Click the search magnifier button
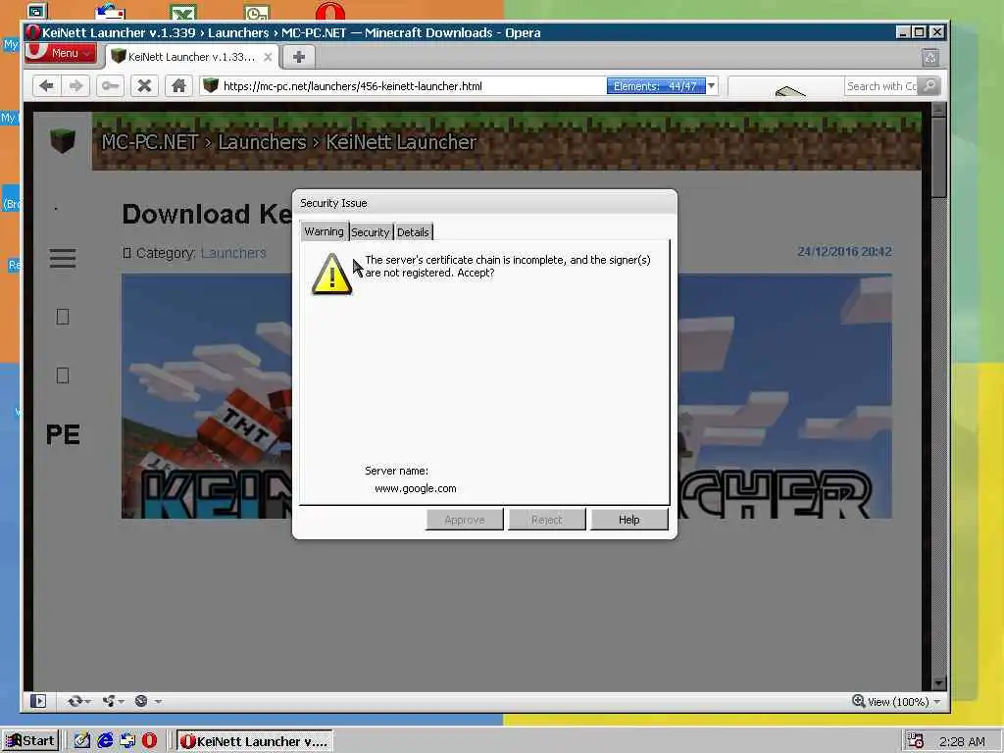This screenshot has height=753, width=1004. [x=929, y=86]
